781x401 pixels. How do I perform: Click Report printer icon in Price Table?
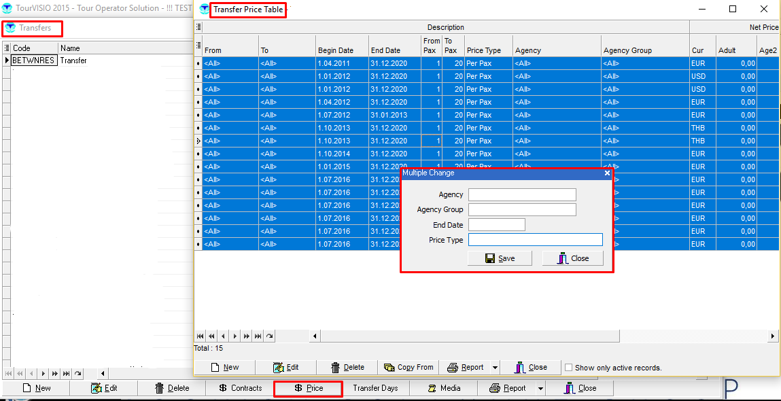[453, 368]
